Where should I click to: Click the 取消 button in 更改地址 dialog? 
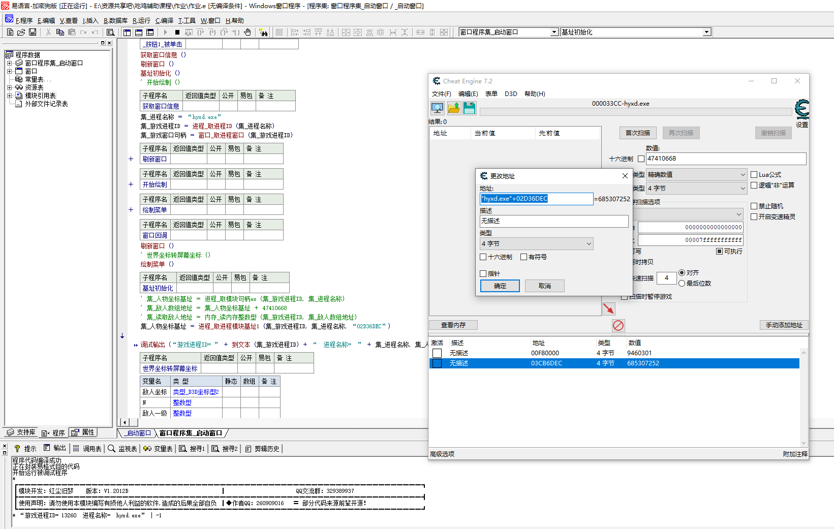coord(545,286)
